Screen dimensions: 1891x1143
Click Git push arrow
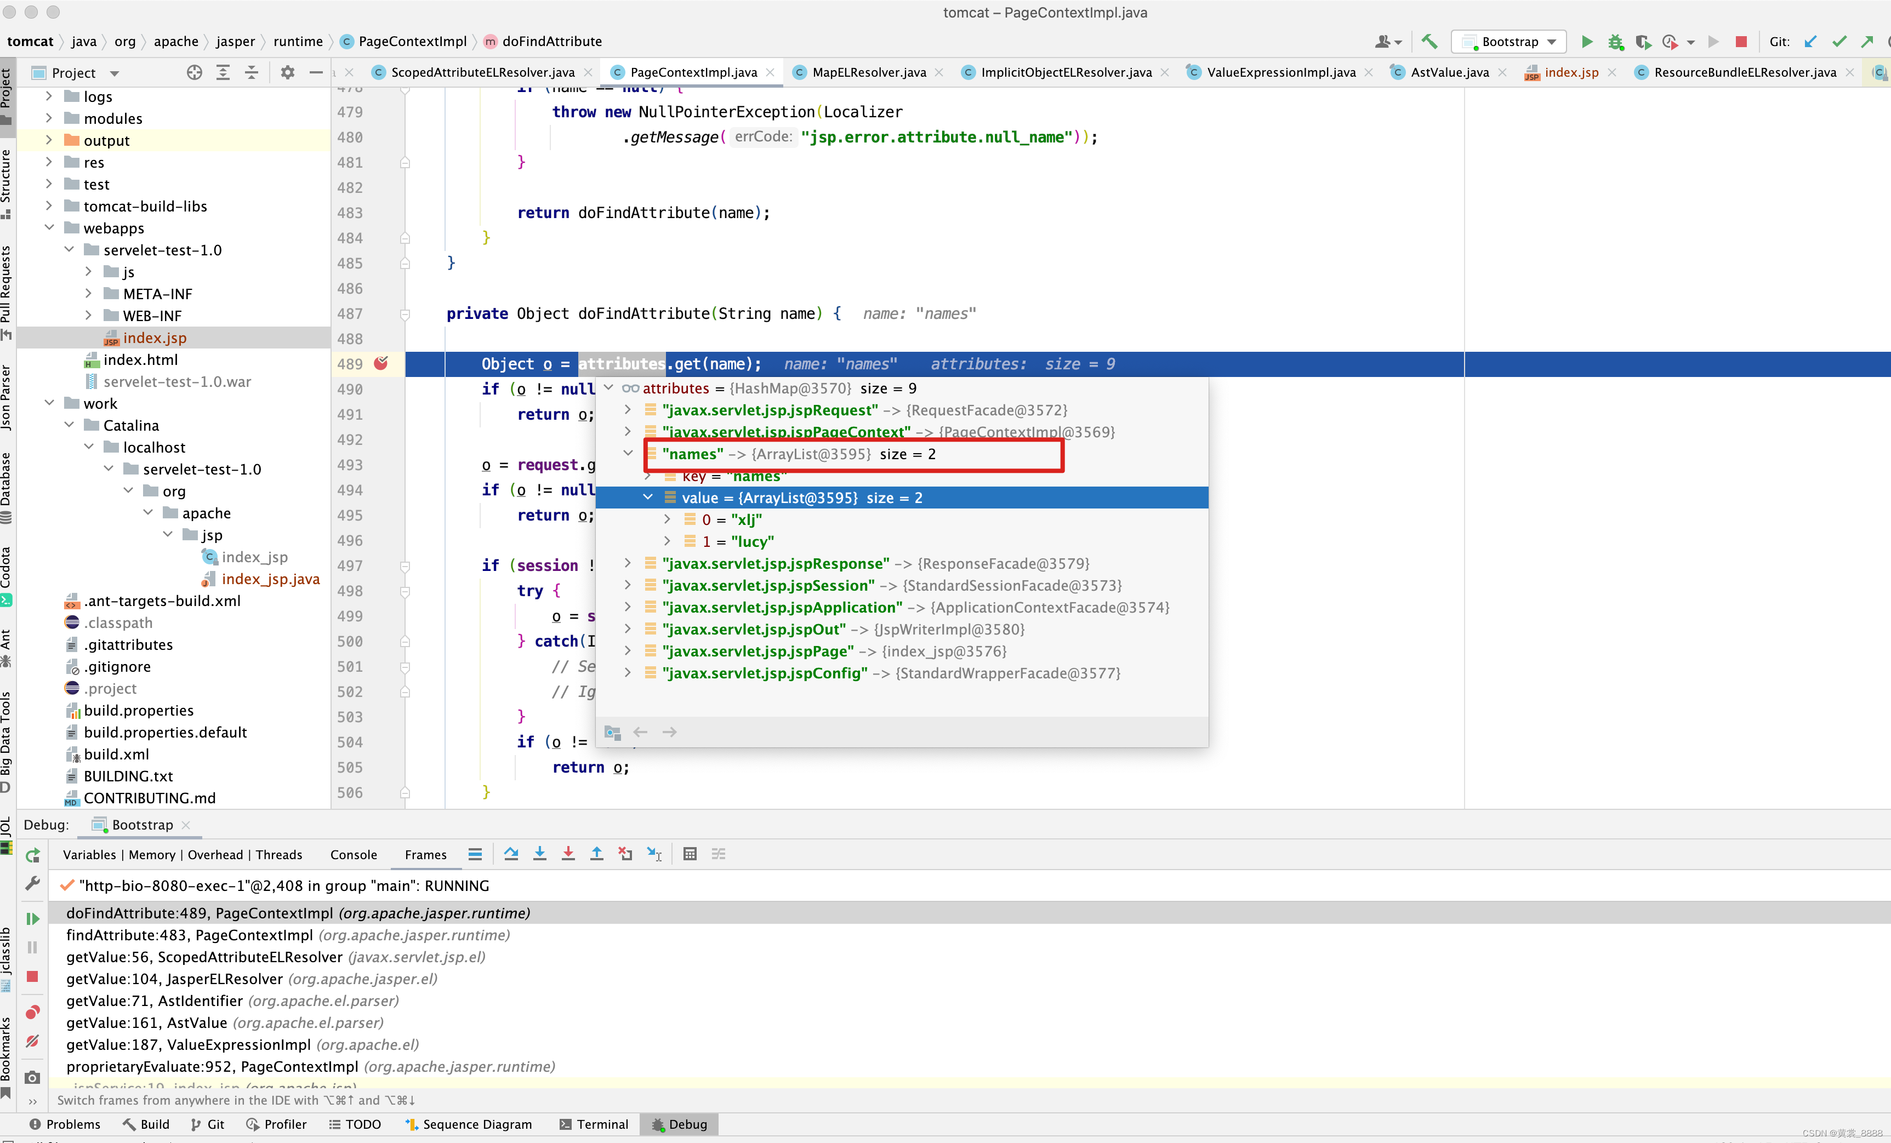(x=1867, y=42)
